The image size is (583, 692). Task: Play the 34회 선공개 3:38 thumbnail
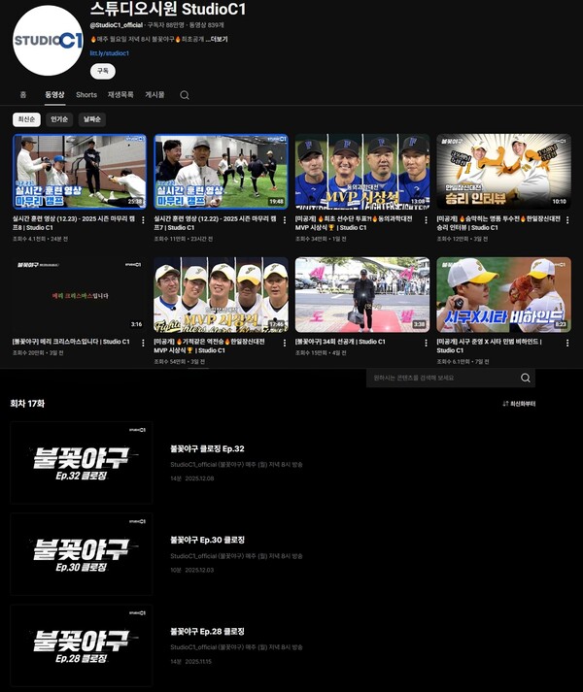point(362,295)
